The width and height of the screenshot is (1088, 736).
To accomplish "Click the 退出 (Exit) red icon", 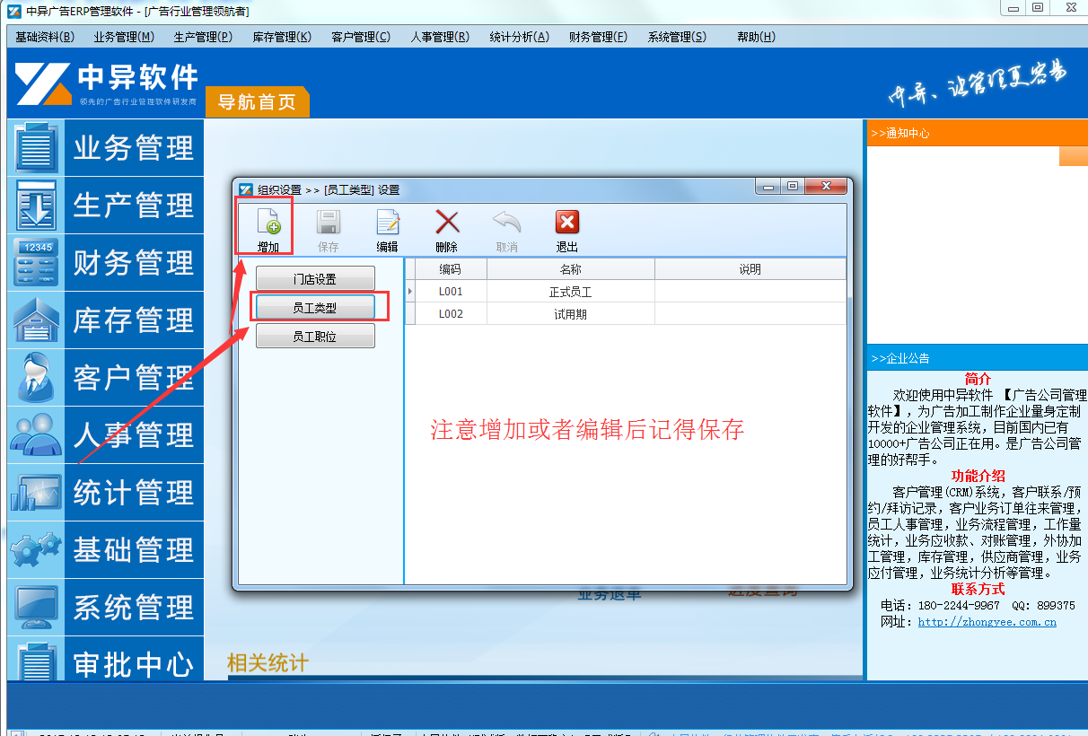I will tap(567, 222).
